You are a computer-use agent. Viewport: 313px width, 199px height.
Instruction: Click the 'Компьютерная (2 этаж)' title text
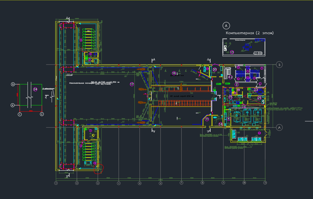pos(250,33)
